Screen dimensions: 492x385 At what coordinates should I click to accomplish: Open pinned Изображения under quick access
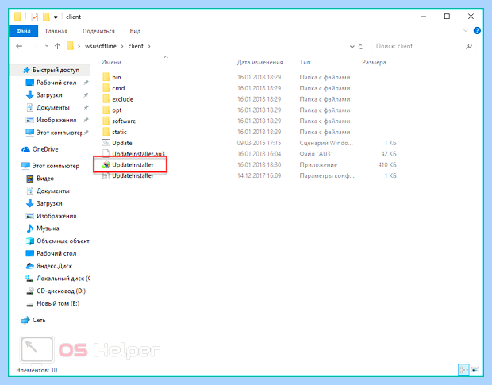56,120
